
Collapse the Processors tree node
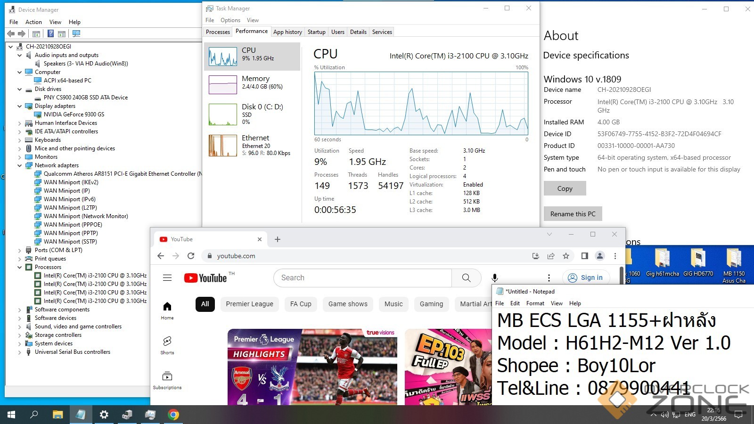click(20, 267)
